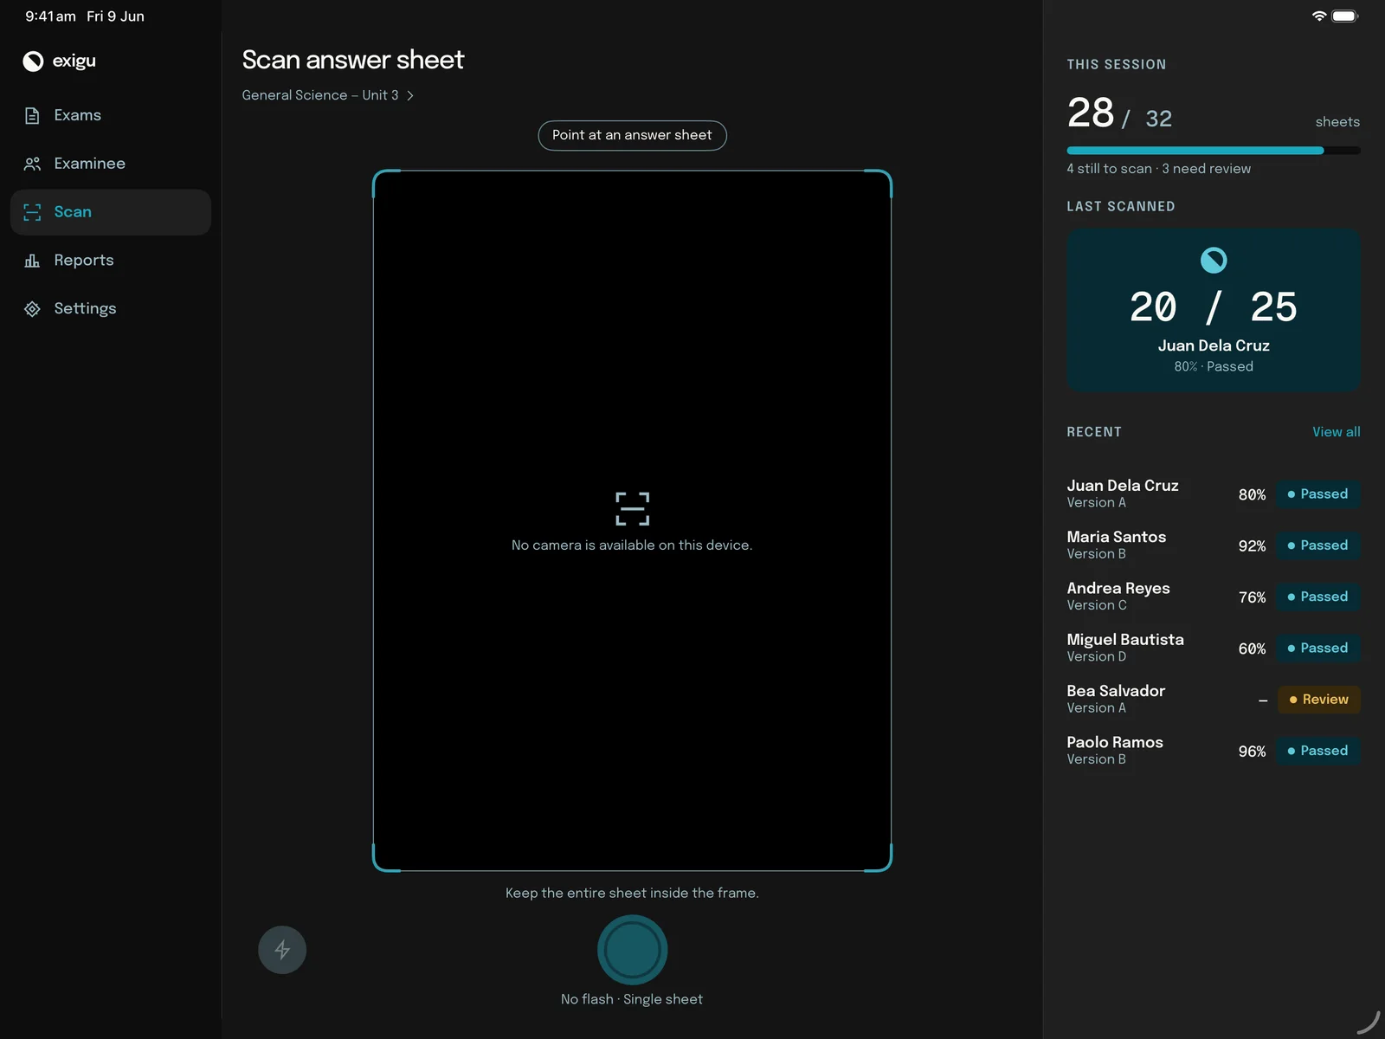Select Miguel Bautista in recent list
The height and width of the screenshot is (1039, 1385).
[x=1214, y=649]
